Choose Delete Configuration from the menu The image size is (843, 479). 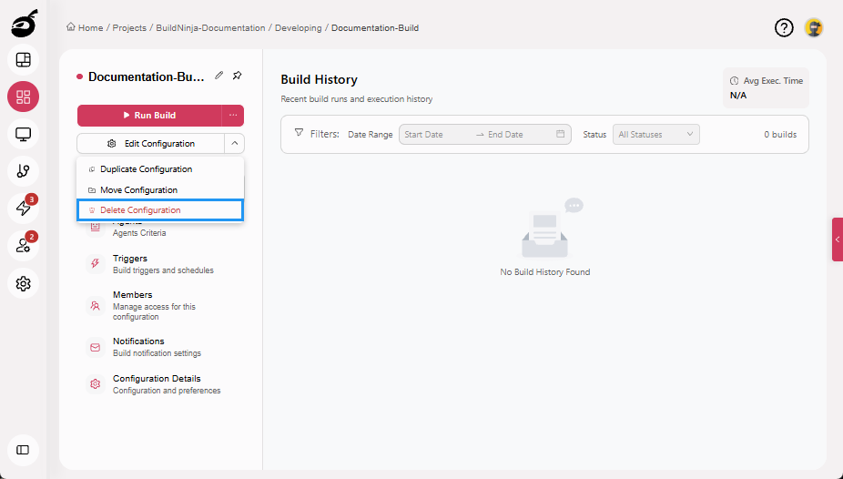point(160,210)
